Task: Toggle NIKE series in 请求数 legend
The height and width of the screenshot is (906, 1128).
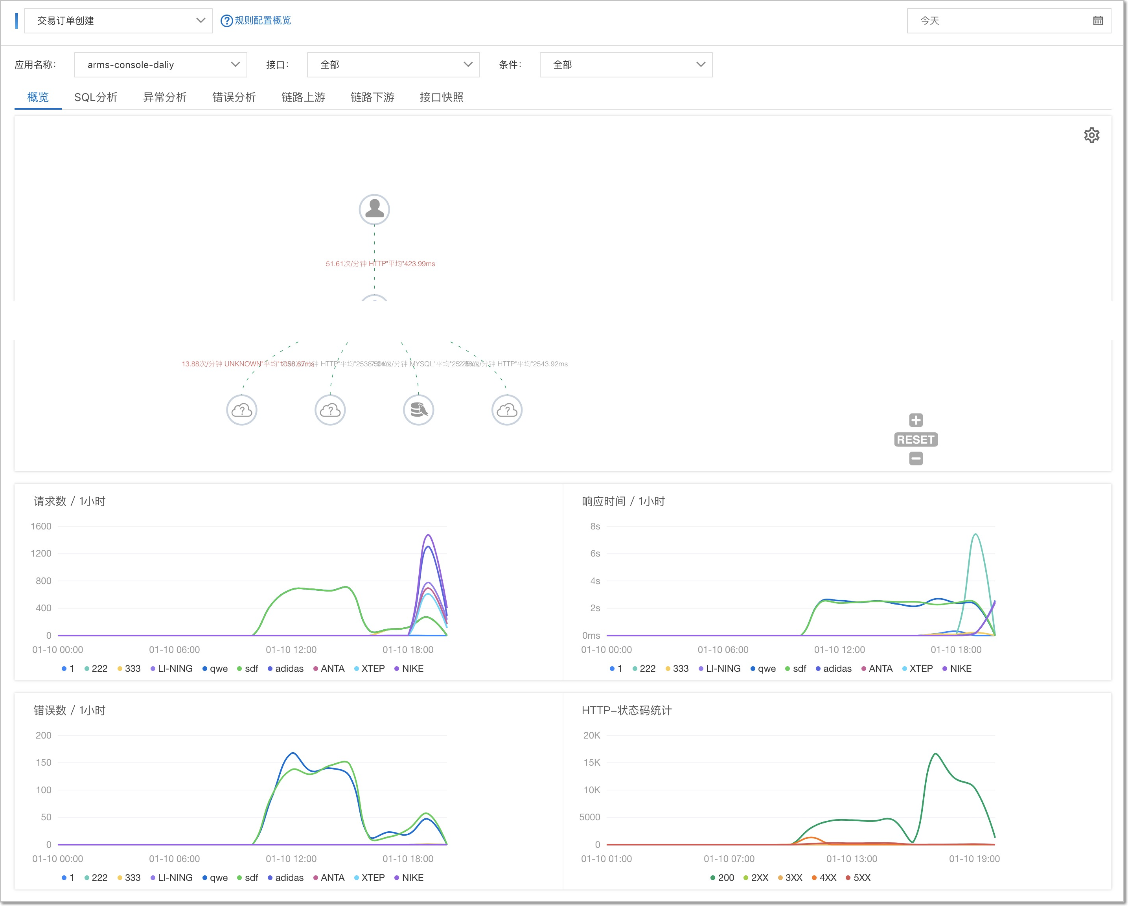Action: click(409, 669)
